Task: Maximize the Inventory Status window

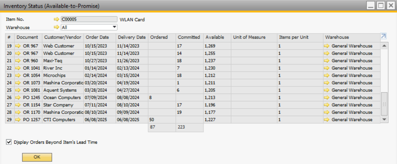Action: [x=380, y=5]
